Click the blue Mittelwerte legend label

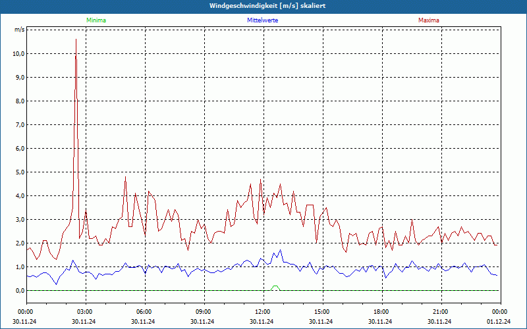[x=262, y=20]
